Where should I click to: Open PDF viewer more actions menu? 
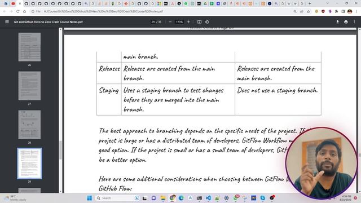(x=354, y=22)
